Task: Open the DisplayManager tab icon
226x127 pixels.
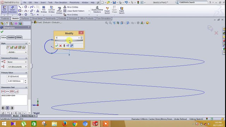Action: pos(20,24)
